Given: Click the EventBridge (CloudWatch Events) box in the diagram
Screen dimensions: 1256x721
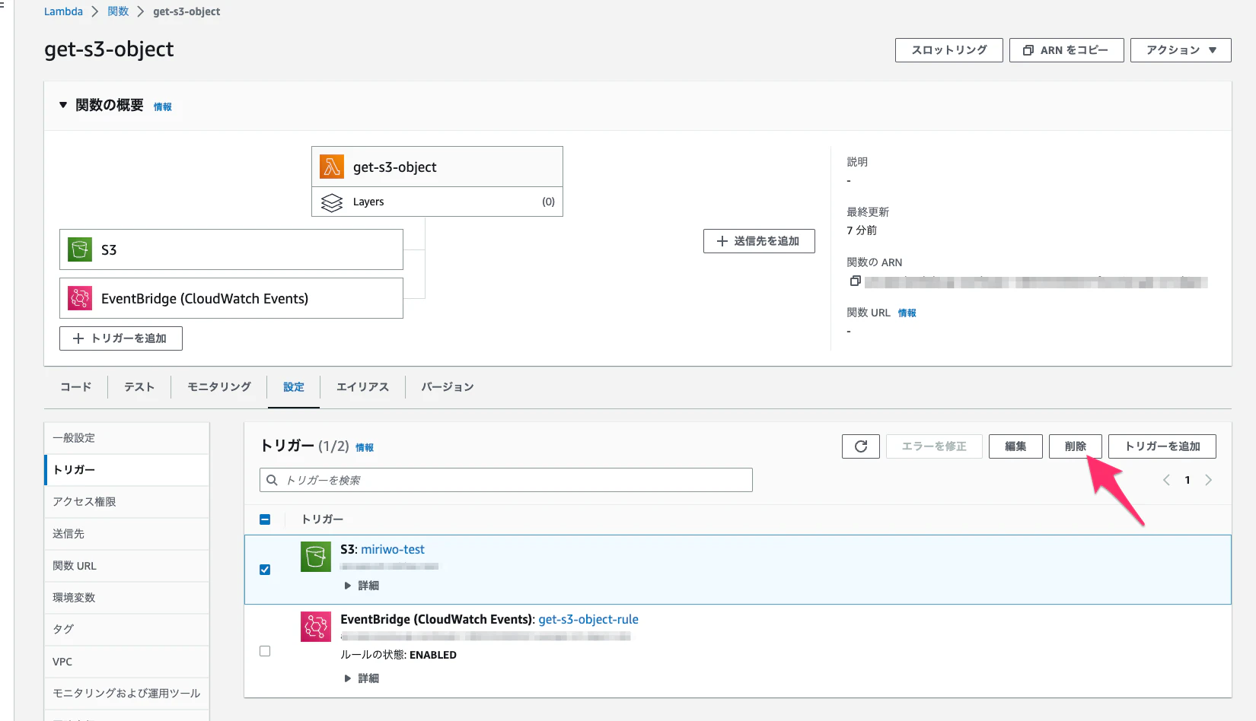Looking at the screenshot, I should (231, 298).
